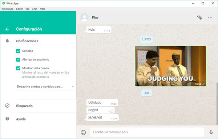
Task: Click the Ncjfjfkf message
Action: point(100,110)
